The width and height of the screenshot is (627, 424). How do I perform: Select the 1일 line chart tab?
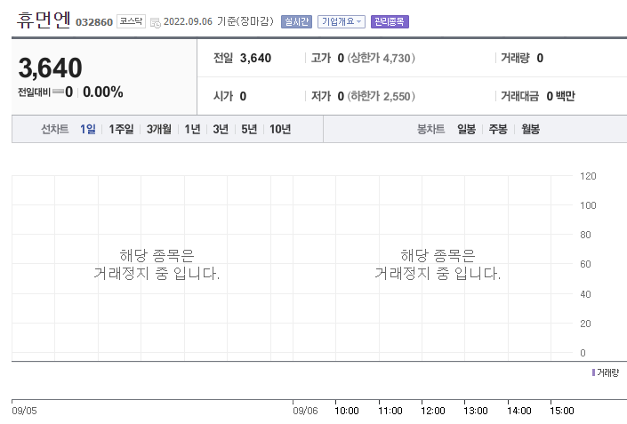click(x=87, y=129)
